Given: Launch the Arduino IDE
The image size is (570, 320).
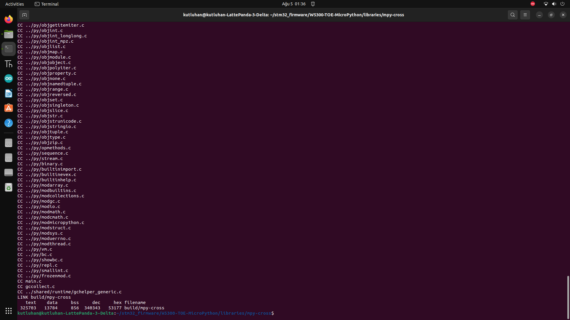Looking at the screenshot, I should (x=8, y=78).
